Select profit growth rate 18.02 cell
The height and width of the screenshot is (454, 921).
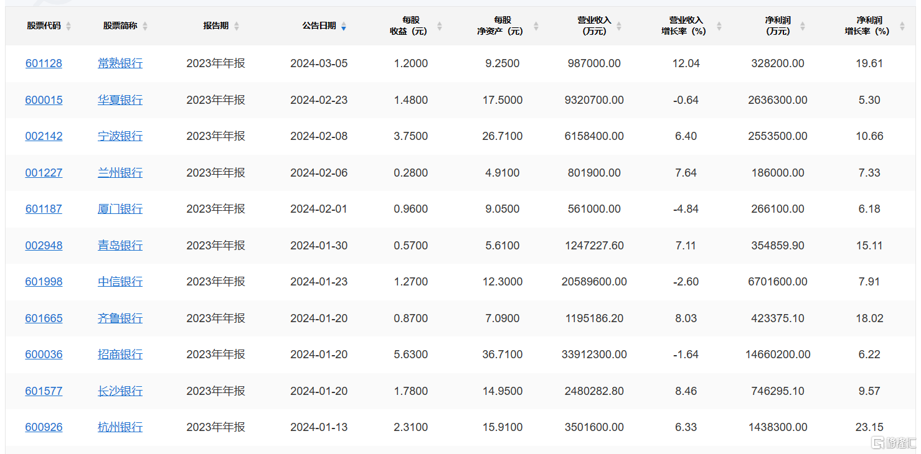[869, 318]
